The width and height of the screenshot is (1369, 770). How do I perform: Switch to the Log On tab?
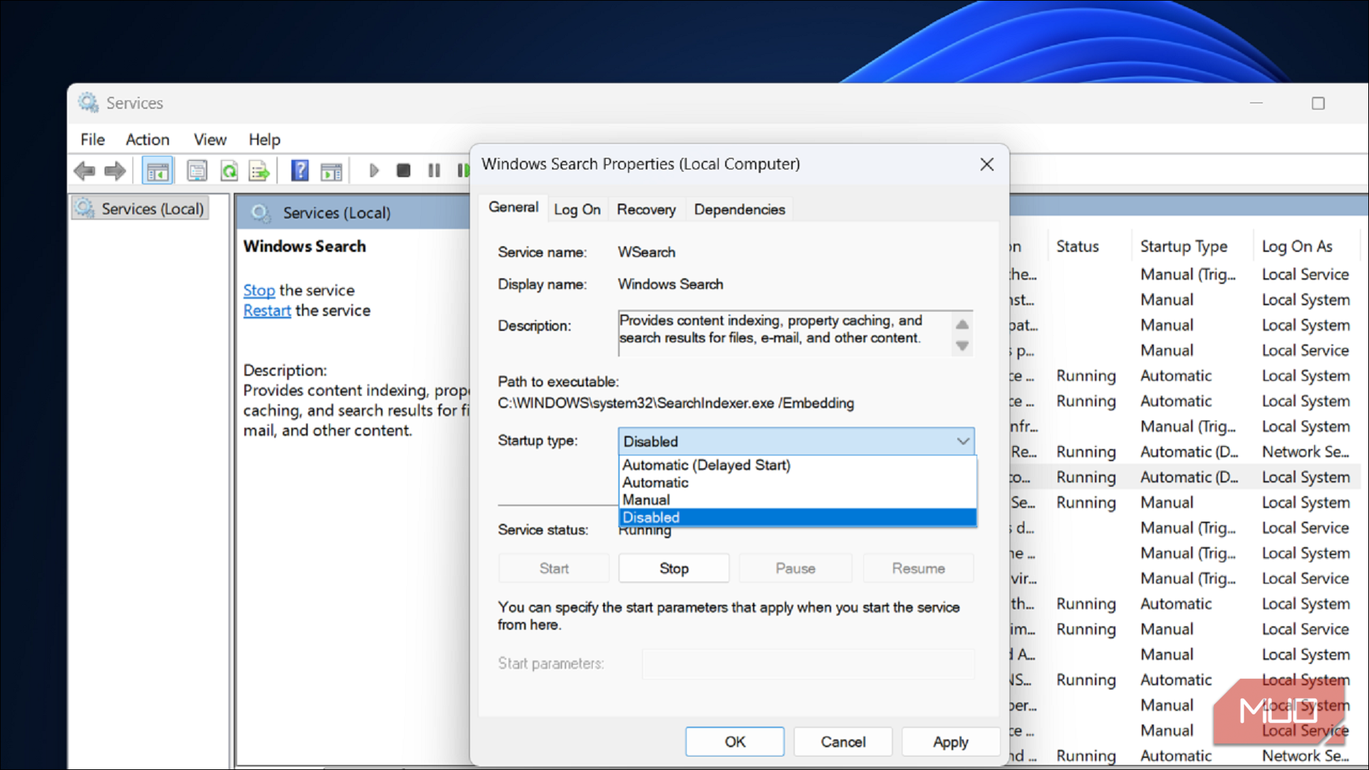pos(577,209)
